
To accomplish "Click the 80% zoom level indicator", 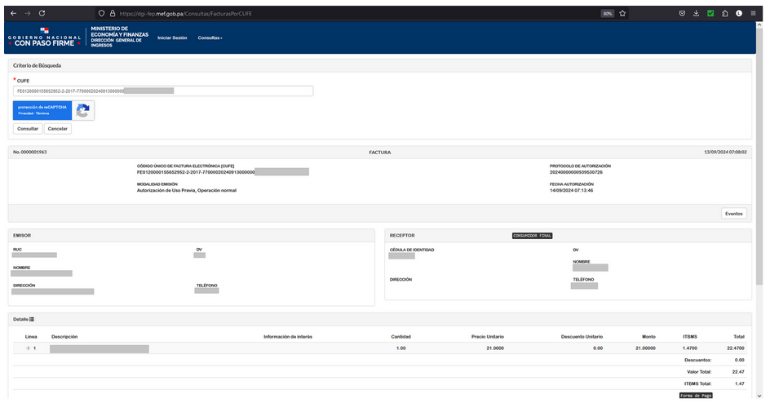I will pyautogui.click(x=607, y=13).
